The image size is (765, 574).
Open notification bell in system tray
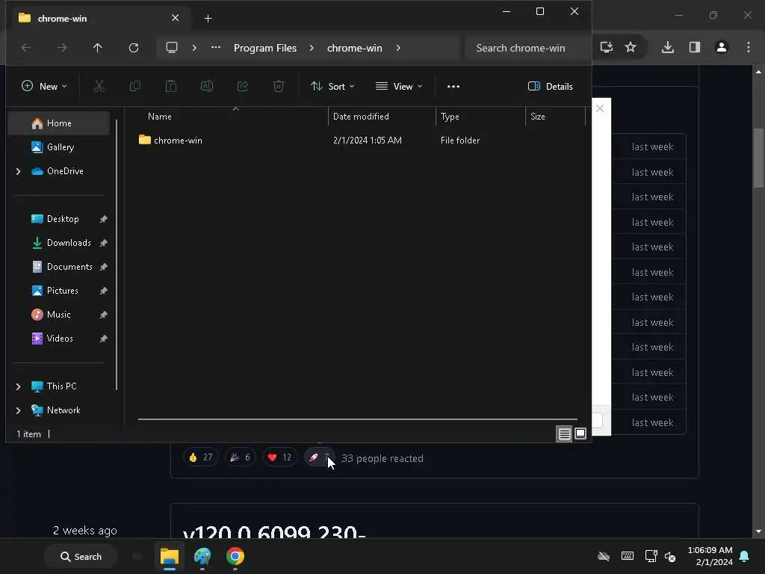[745, 556]
